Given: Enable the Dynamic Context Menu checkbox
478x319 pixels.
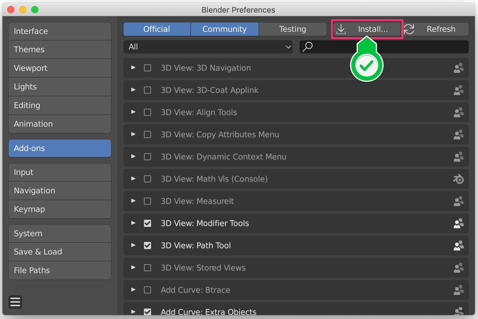Looking at the screenshot, I should pos(147,157).
